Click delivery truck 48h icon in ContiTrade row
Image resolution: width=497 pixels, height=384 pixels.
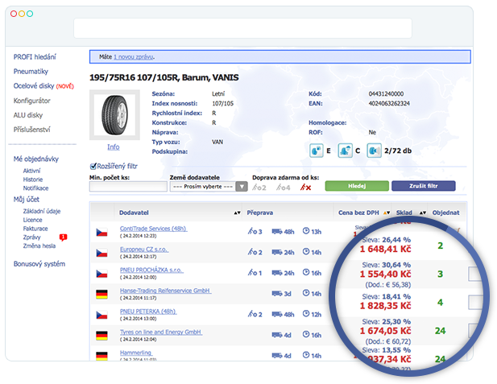click(283, 232)
